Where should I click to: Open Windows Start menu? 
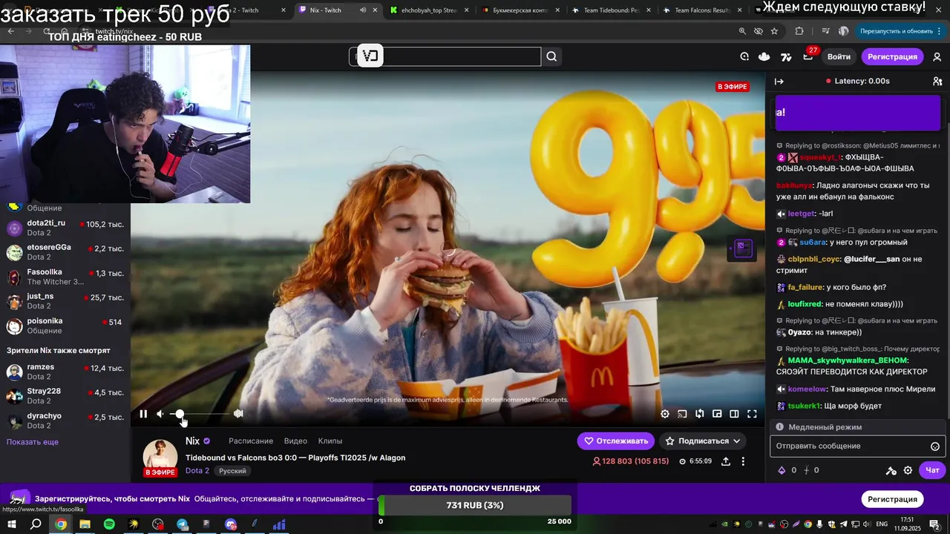coord(12,524)
